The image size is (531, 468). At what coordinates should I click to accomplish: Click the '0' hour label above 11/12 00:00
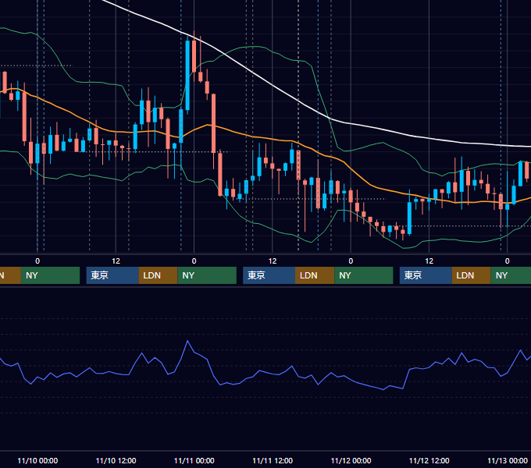pyautogui.click(x=351, y=261)
